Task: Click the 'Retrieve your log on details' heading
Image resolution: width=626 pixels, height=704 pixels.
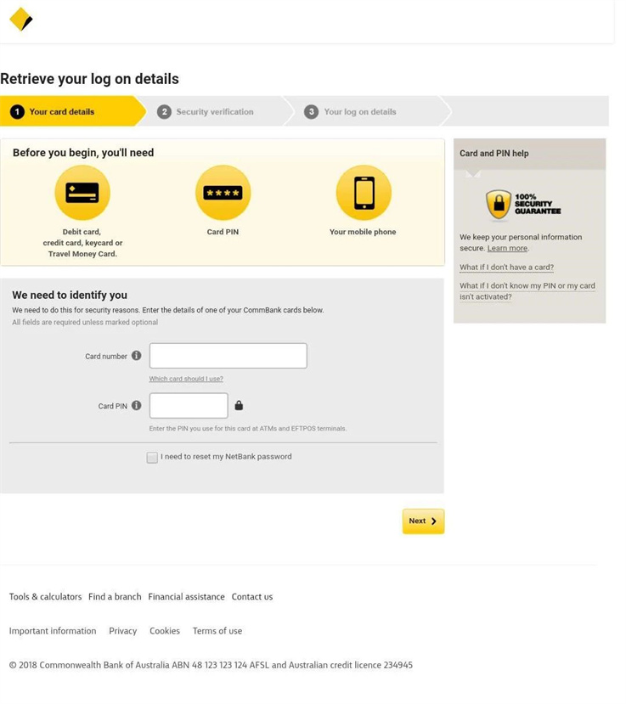Action: point(89,79)
